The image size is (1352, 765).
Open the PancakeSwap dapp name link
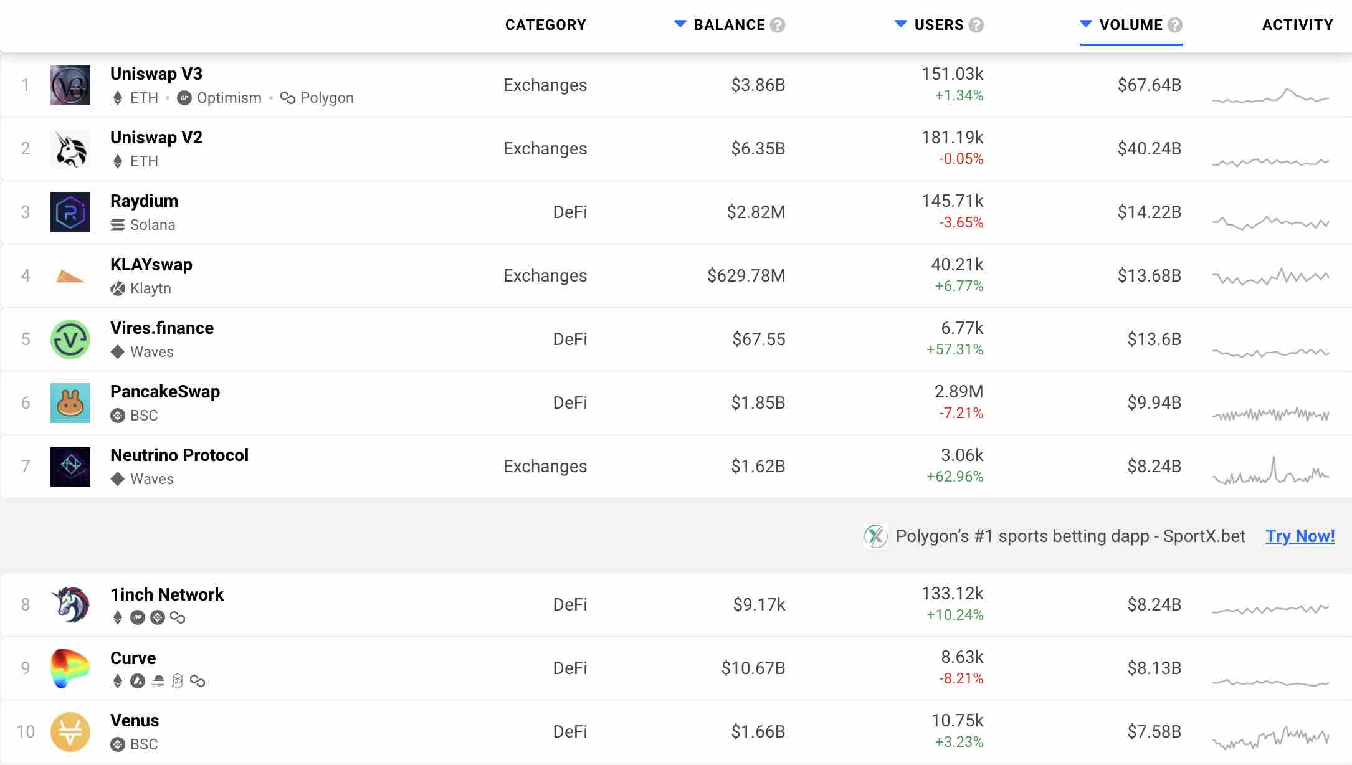point(165,392)
